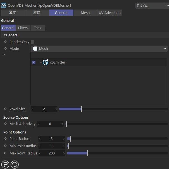Click keyframe diamond beside Mode
The height and width of the screenshot is (169, 169).
coord(5,48)
